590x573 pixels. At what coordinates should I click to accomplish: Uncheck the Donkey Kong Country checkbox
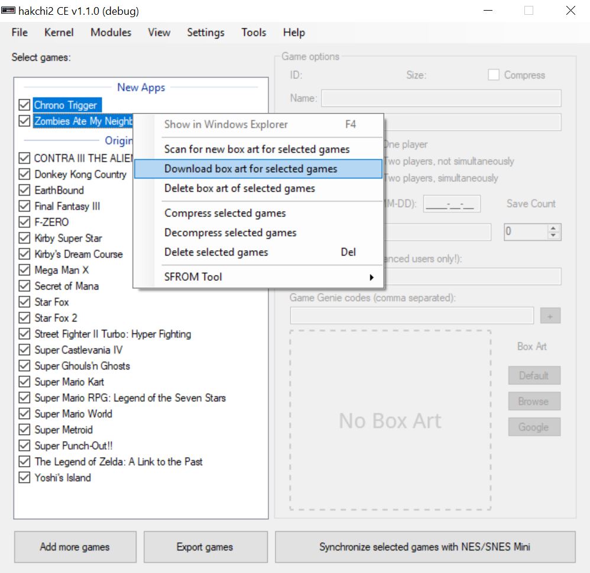tap(24, 174)
